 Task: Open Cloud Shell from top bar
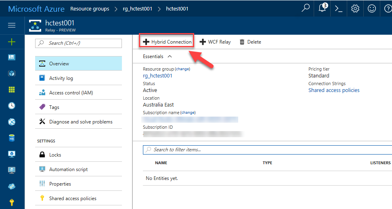[339, 8]
